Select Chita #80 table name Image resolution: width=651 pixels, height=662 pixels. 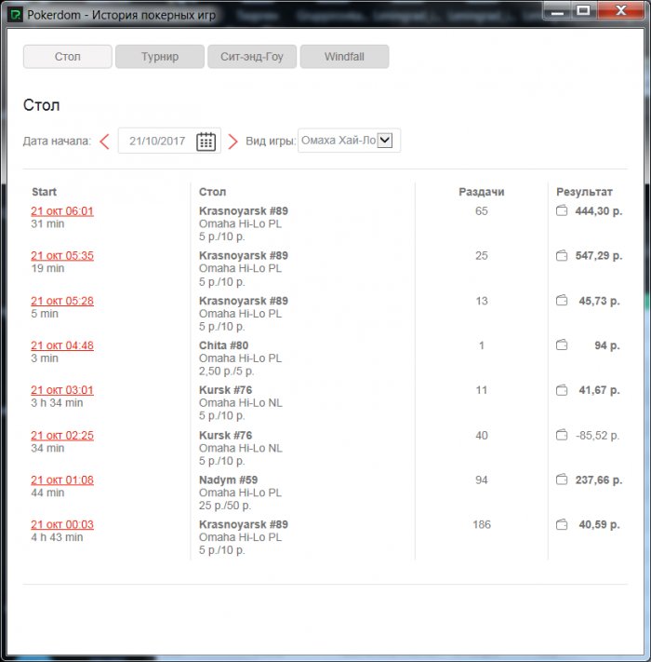223,345
